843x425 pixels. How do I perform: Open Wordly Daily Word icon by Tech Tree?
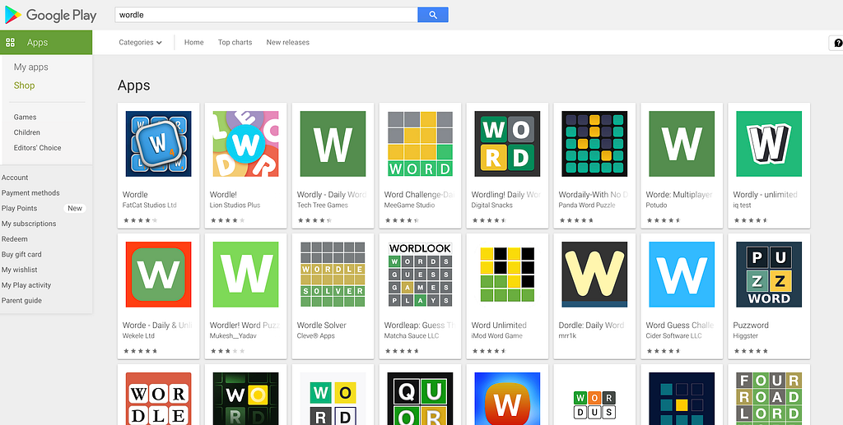pyautogui.click(x=333, y=144)
